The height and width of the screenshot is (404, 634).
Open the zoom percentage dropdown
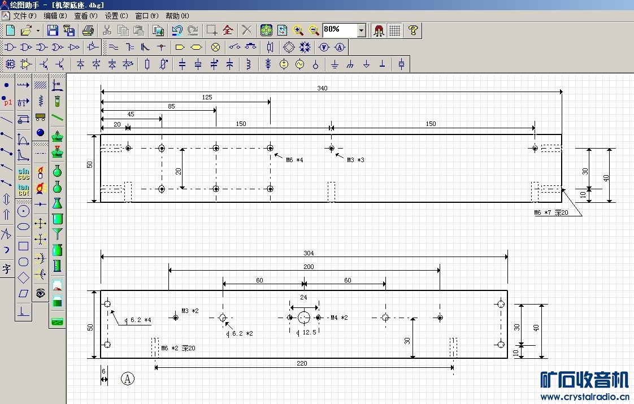pyautogui.click(x=362, y=31)
